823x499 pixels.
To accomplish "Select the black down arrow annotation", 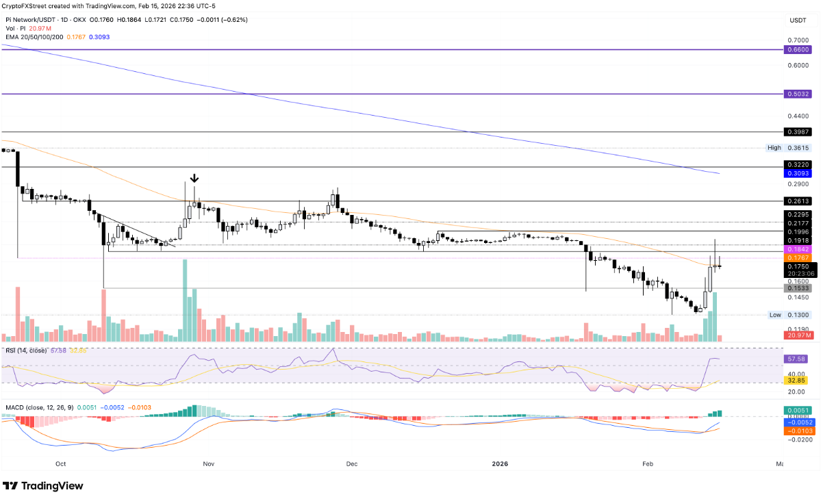I will point(194,179).
